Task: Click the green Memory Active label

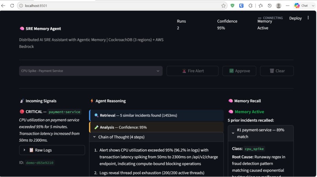Action: 249,112
